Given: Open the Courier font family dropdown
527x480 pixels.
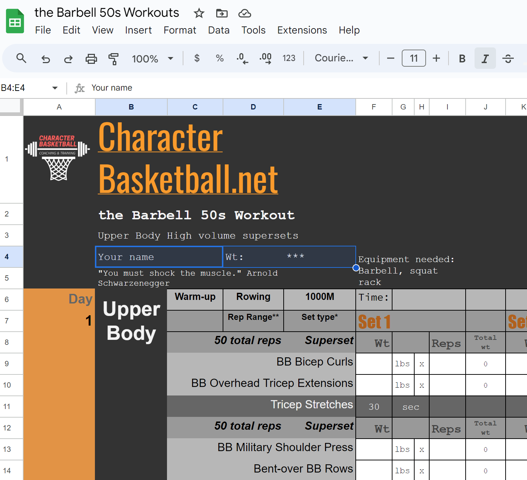Looking at the screenshot, I should point(341,58).
